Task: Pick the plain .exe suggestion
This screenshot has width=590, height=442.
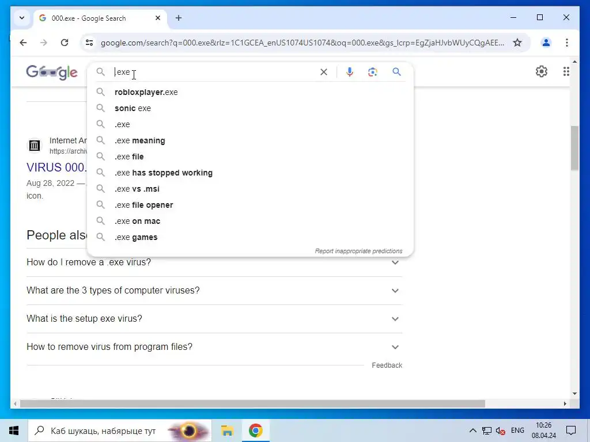Action: 250,124
